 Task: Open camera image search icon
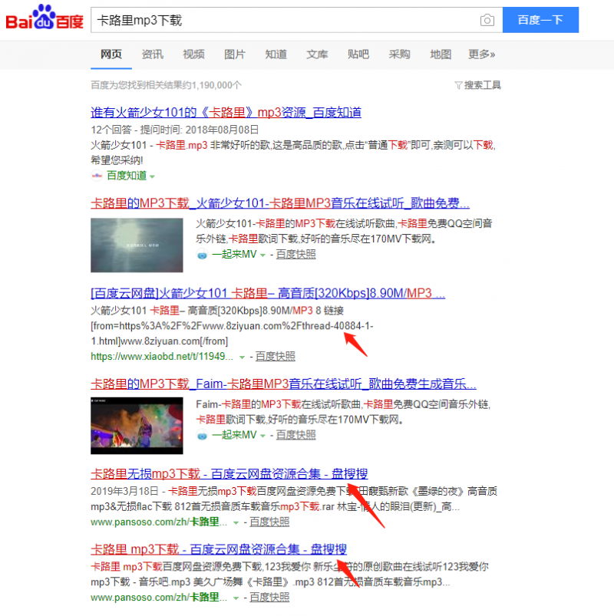pyautogui.click(x=487, y=20)
